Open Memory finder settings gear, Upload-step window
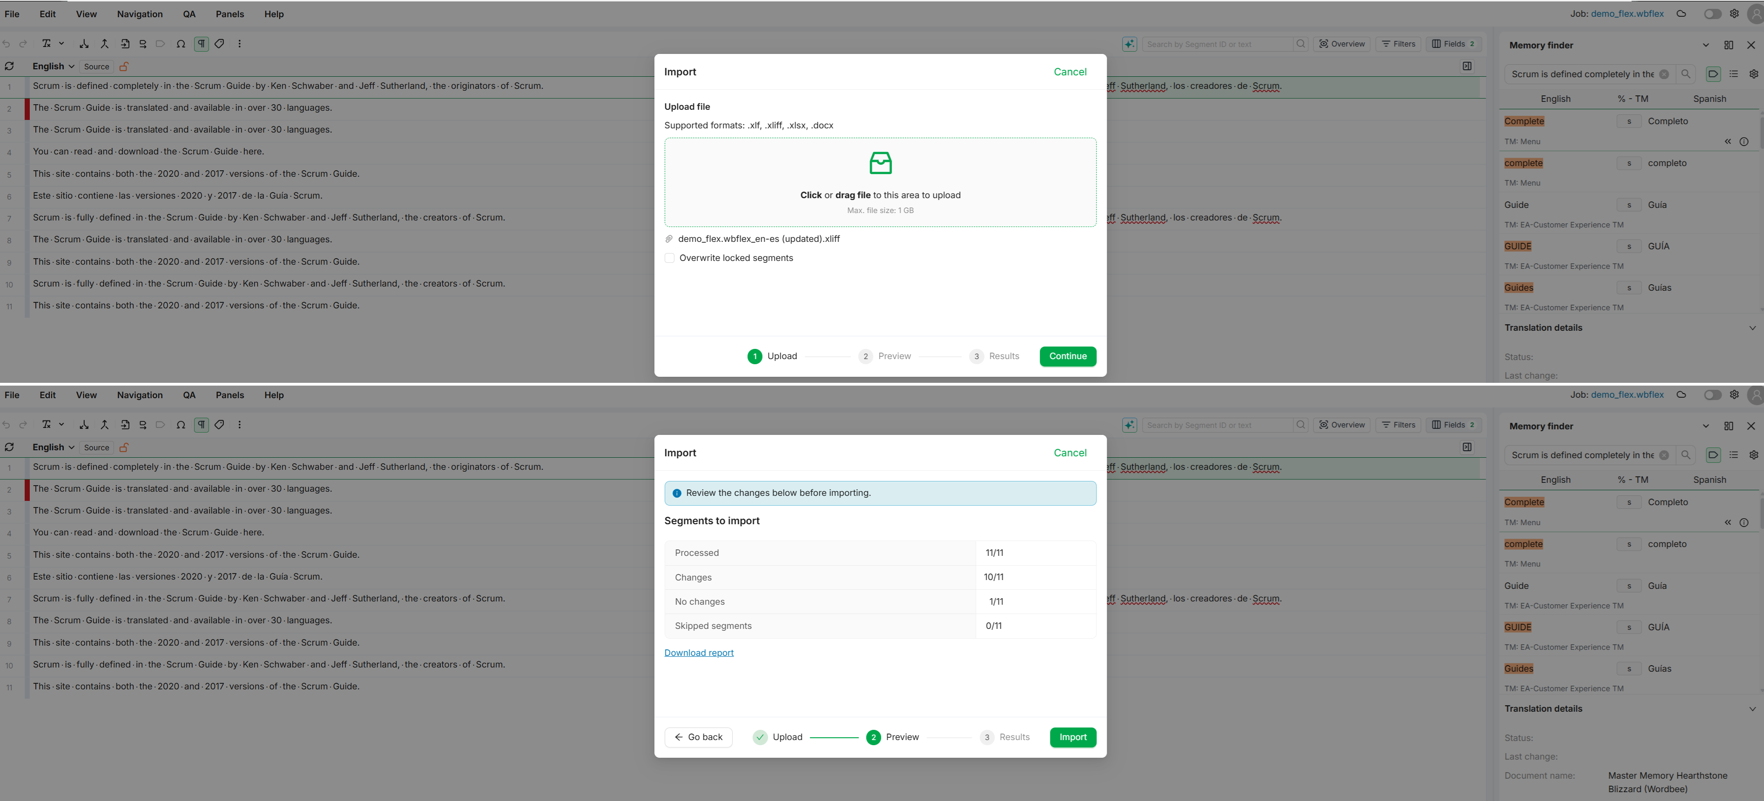 1754,74
